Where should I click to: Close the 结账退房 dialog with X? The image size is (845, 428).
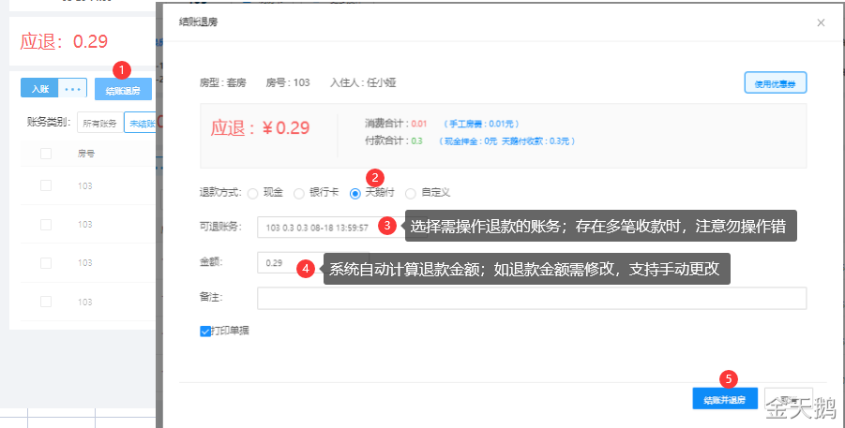point(821,22)
